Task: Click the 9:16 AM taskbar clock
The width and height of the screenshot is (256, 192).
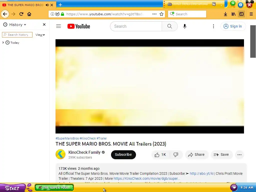Action: pyautogui.click(x=247, y=187)
